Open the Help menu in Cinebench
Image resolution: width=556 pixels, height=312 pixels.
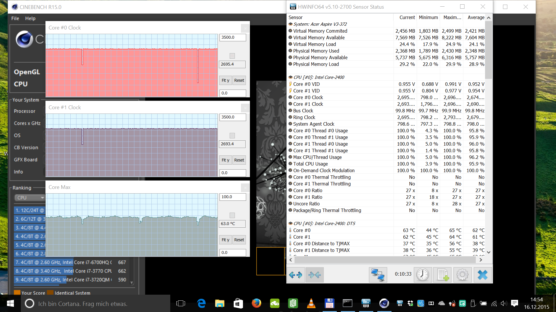point(30,18)
